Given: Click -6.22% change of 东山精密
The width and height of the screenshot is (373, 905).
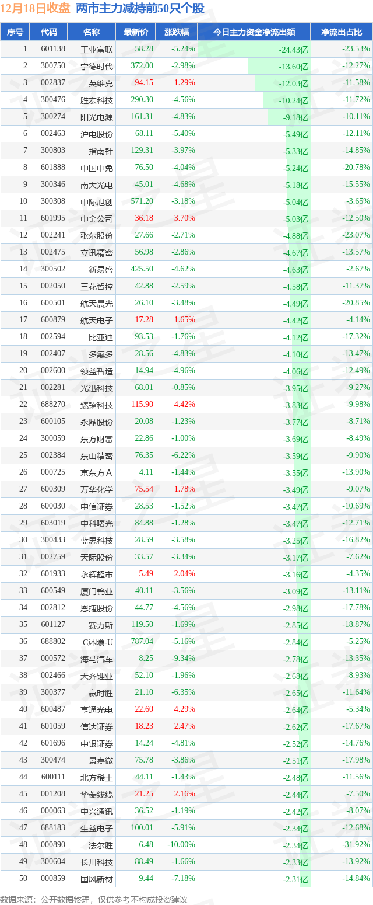Looking at the screenshot, I should point(184,455).
